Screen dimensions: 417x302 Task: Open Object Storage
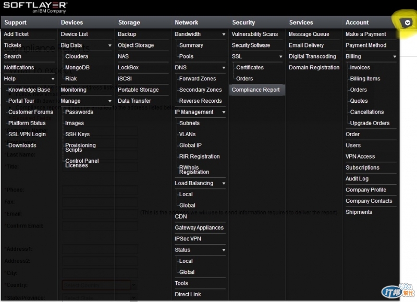tap(136, 45)
